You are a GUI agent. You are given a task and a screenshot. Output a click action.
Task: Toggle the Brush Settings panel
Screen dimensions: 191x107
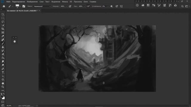pyautogui.click(x=24, y=6)
